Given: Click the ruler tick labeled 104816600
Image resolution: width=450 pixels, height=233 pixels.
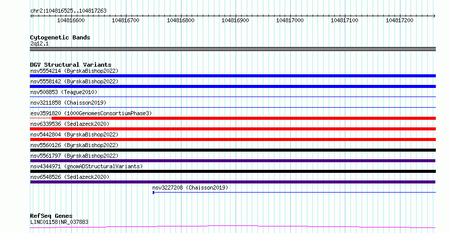Looking at the screenshot, I should tap(71, 20).
